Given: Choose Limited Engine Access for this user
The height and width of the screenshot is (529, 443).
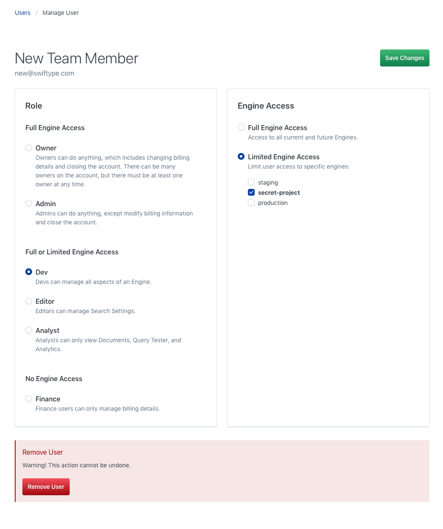Looking at the screenshot, I should 241,156.
